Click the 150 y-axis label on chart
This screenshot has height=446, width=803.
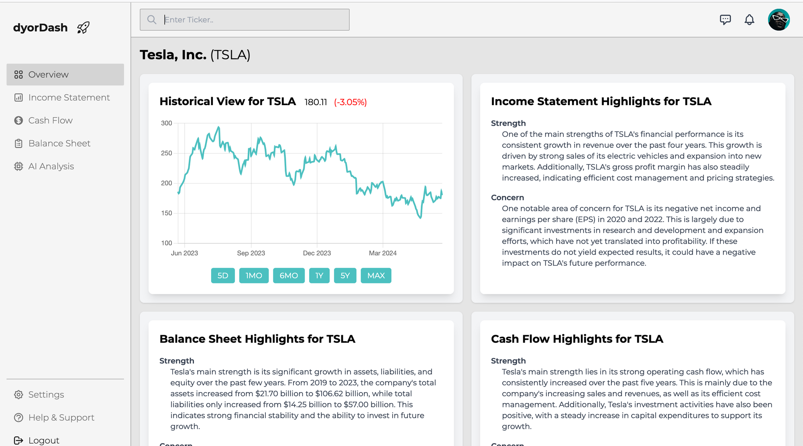[x=167, y=213]
